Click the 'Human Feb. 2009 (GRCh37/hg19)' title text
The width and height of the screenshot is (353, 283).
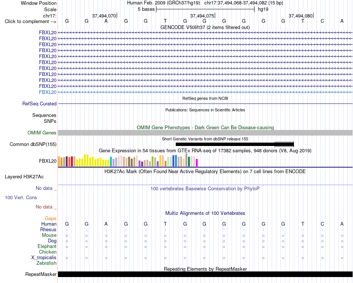pos(163,3)
